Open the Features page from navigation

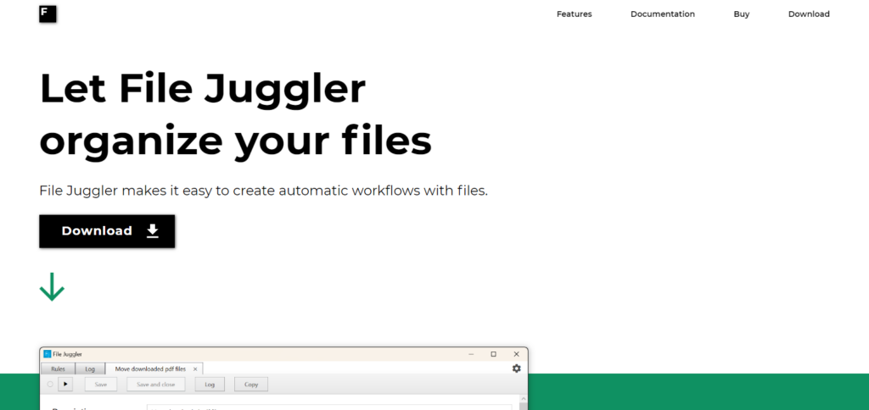[x=575, y=14]
